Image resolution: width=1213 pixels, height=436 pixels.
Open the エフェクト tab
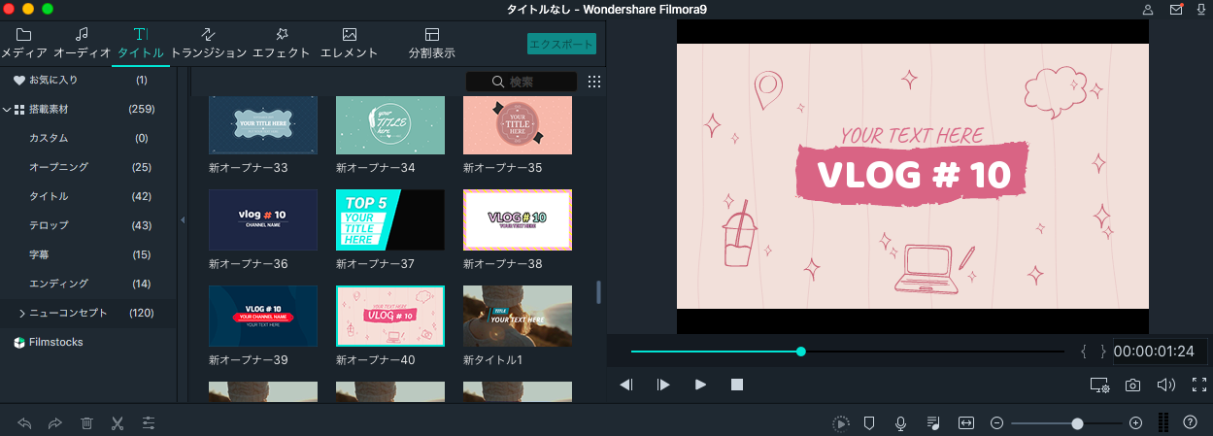pyautogui.click(x=281, y=44)
